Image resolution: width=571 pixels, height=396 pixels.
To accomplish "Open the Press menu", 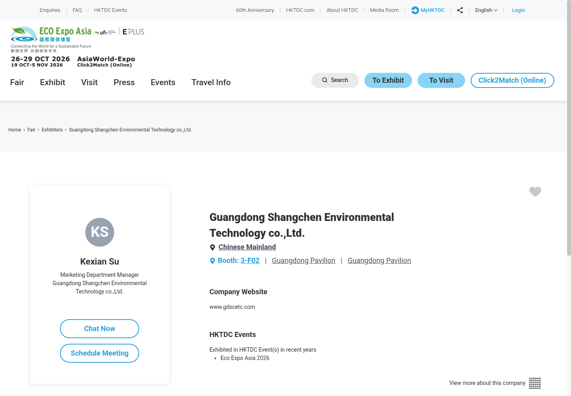I will [124, 82].
